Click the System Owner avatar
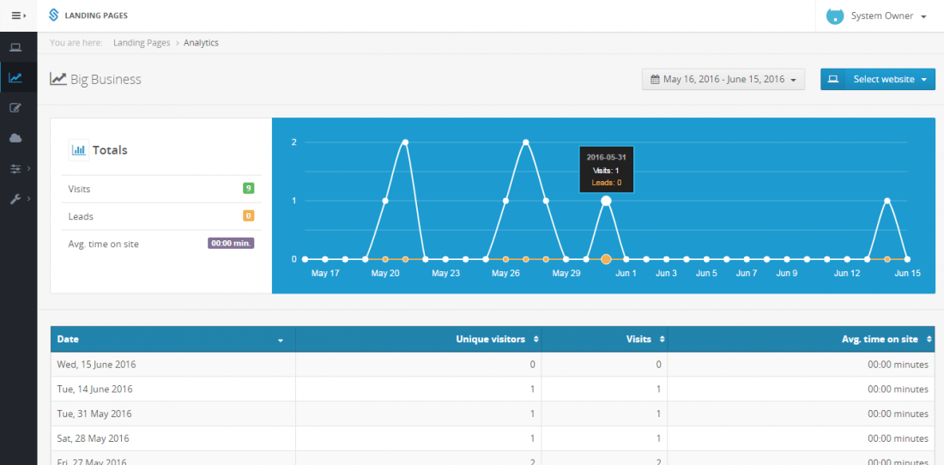The height and width of the screenshot is (465, 944). pyautogui.click(x=834, y=16)
